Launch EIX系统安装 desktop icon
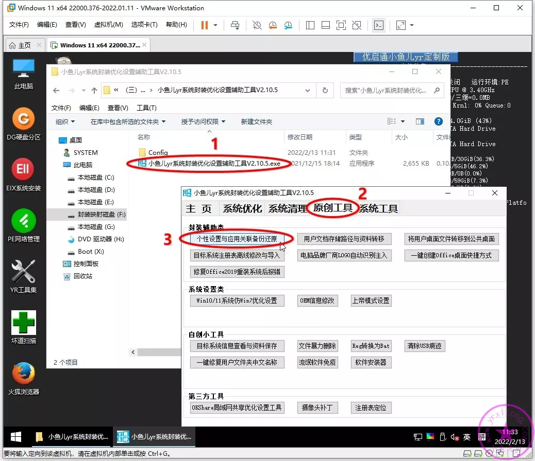Viewport: 535px width, 461px height. tap(23, 170)
